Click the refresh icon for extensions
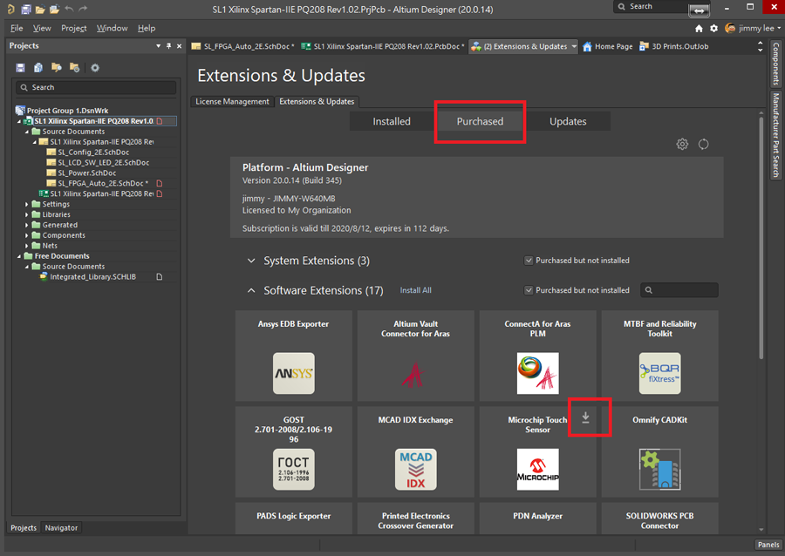Screen dimensions: 785x556 point(703,144)
